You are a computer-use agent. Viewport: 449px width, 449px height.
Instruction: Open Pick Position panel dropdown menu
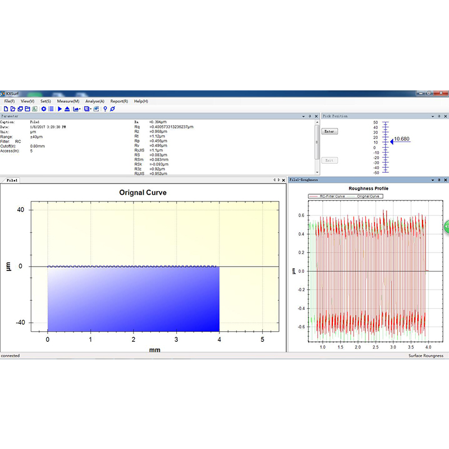click(432, 116)
